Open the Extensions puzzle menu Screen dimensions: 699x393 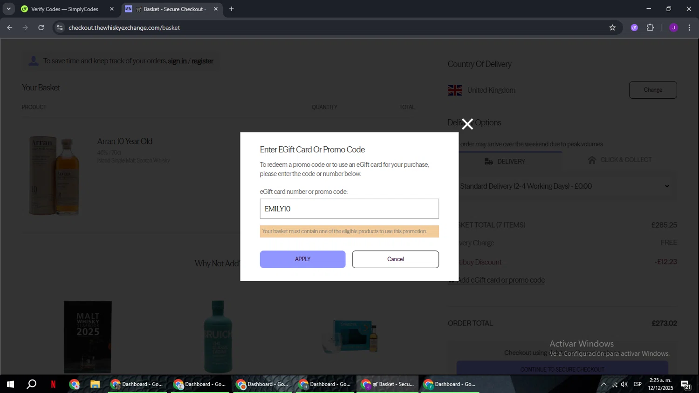(x=651, y=27)
